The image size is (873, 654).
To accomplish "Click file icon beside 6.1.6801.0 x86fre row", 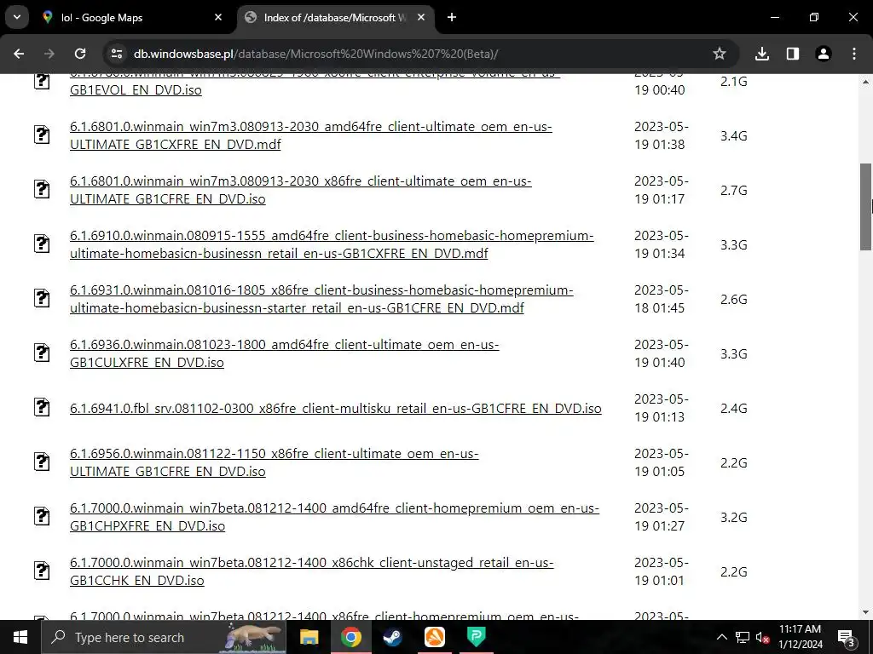I will pos(42,189).
